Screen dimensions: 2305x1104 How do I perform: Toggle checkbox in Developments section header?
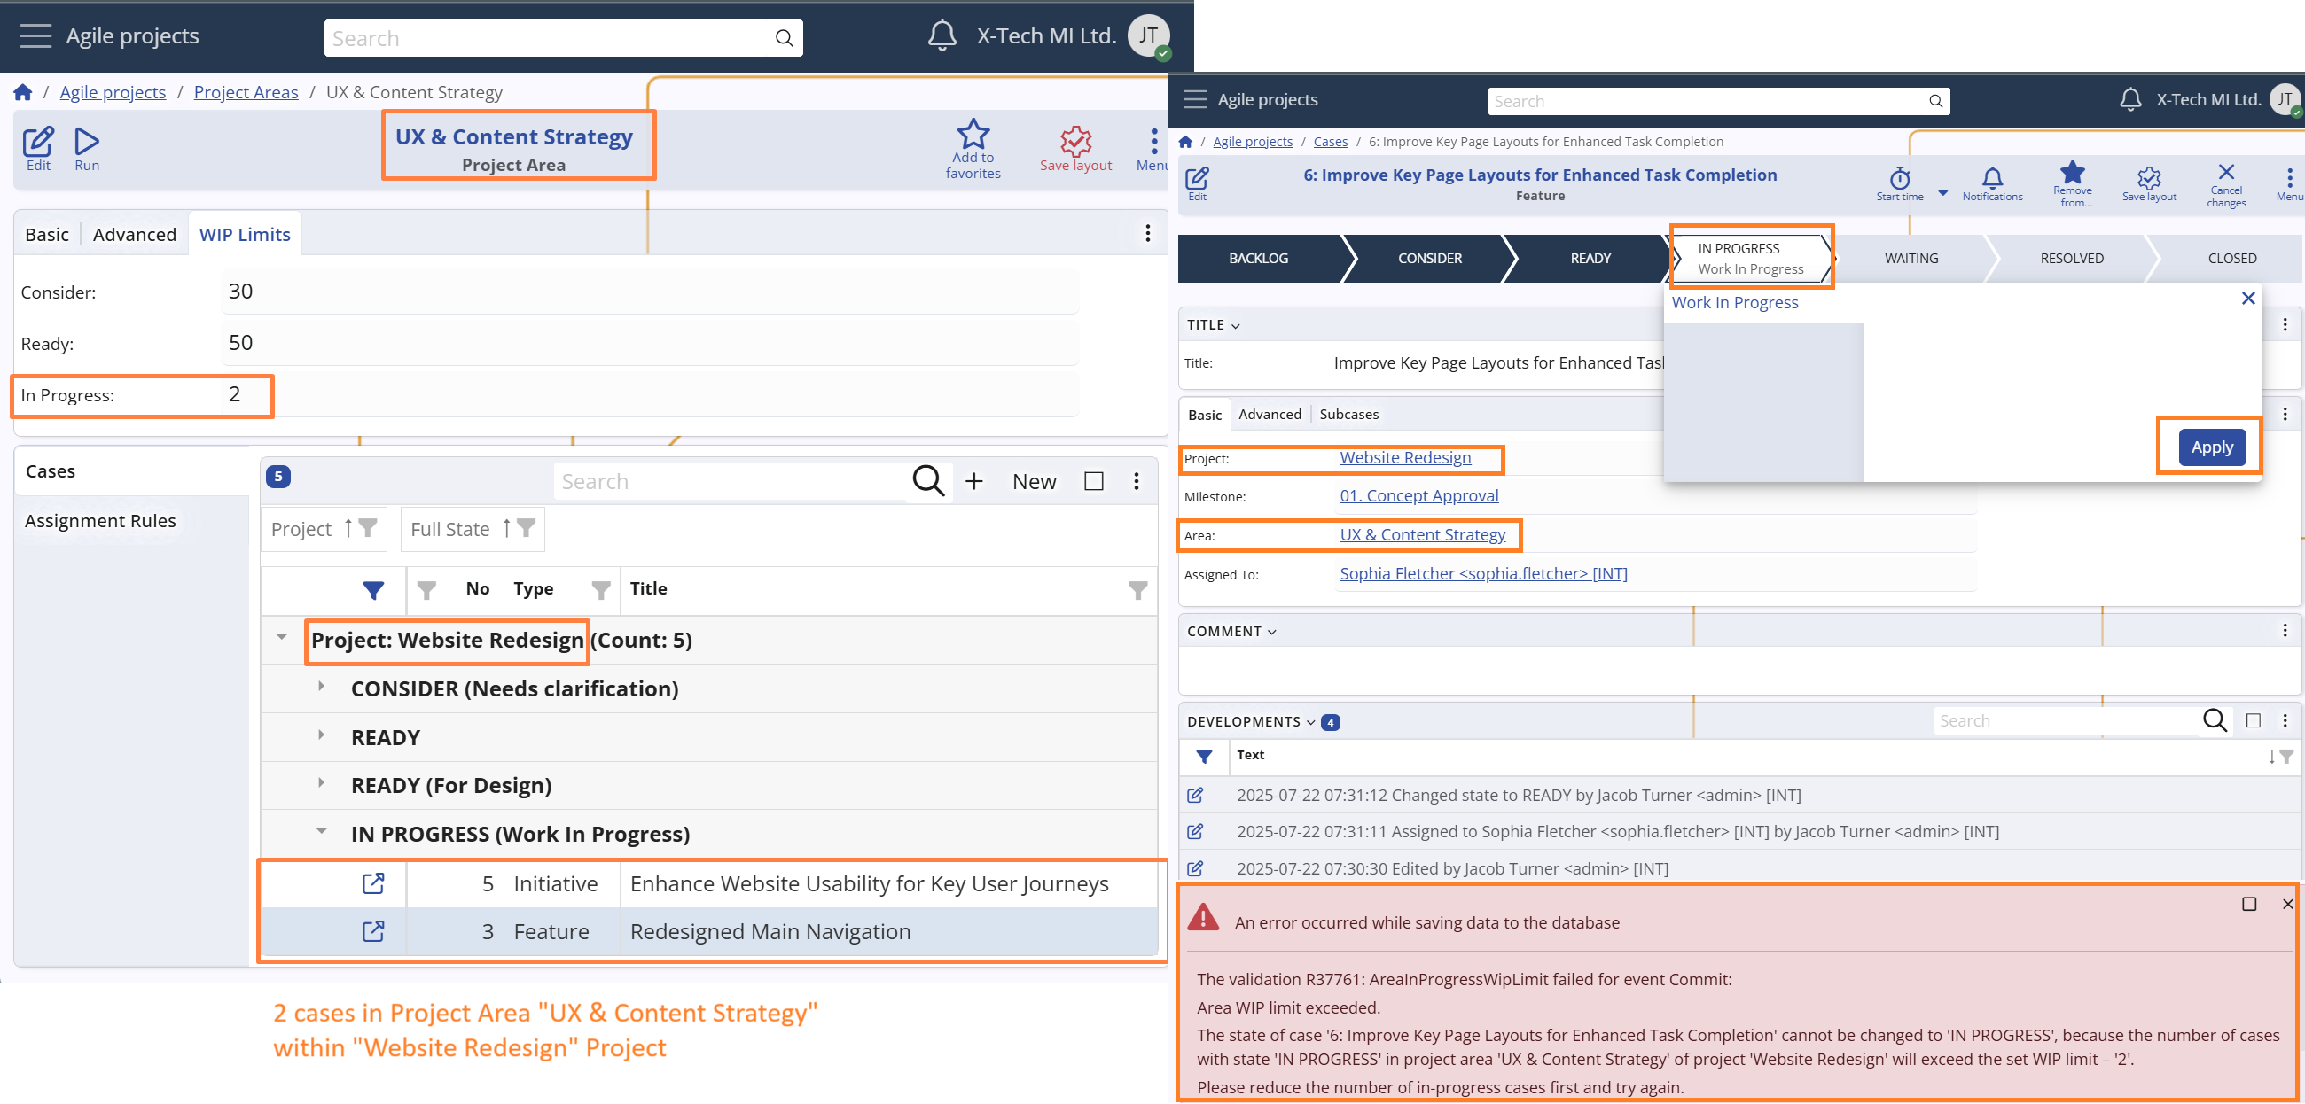(2252, 720)
